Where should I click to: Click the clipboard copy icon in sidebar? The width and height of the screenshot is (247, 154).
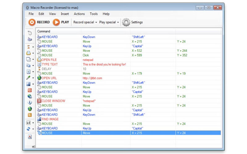(28, 65)
